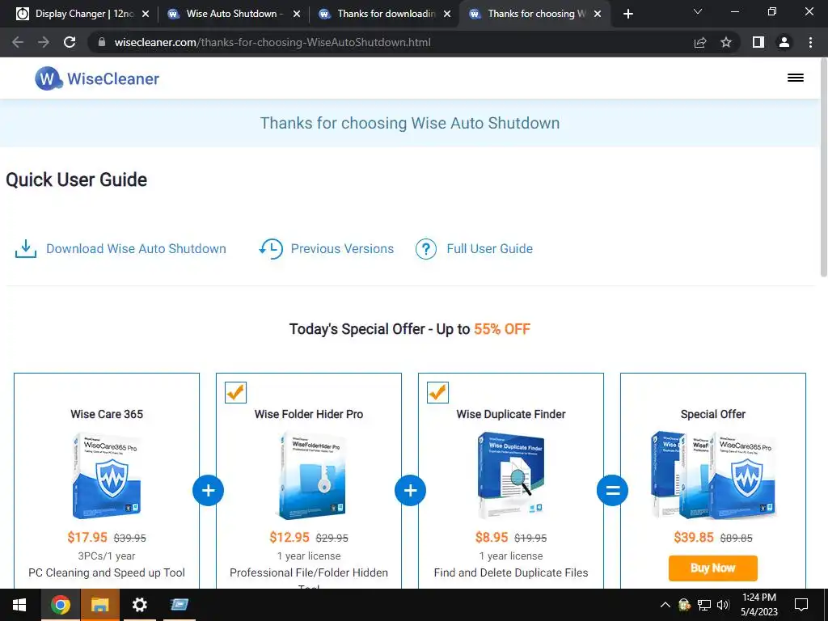Click the share page icon
The width and height of the screenshot is (828, 621).
[700, 42]
